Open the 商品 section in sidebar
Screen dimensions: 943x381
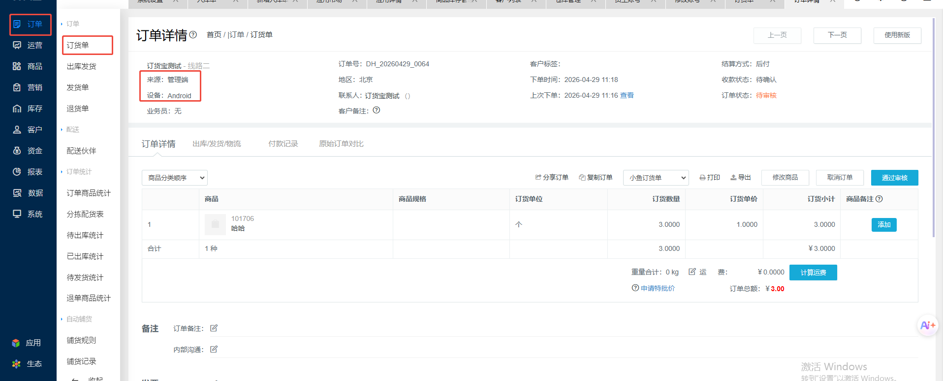click(28, 66)
